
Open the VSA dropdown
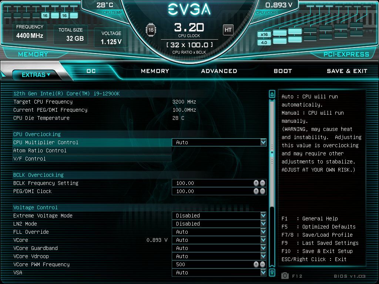219,273
